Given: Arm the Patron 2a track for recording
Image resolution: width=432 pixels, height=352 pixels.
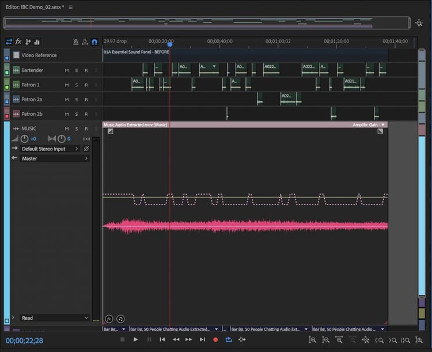Looking at the screenshot, I should click(x=86, y=100).
